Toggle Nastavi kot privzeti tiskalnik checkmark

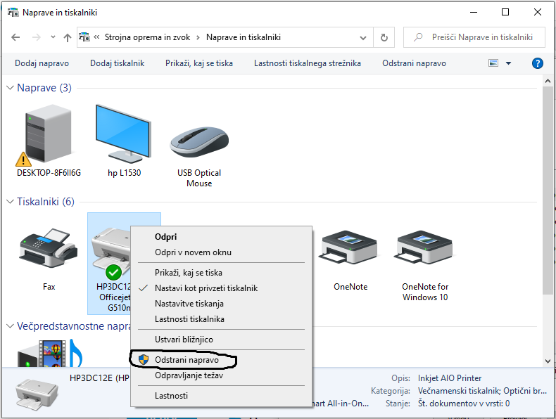[206, 288]
